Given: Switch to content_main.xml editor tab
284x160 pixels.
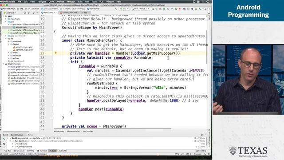Looking at the screenshot, I should click(x=69, y=13).
